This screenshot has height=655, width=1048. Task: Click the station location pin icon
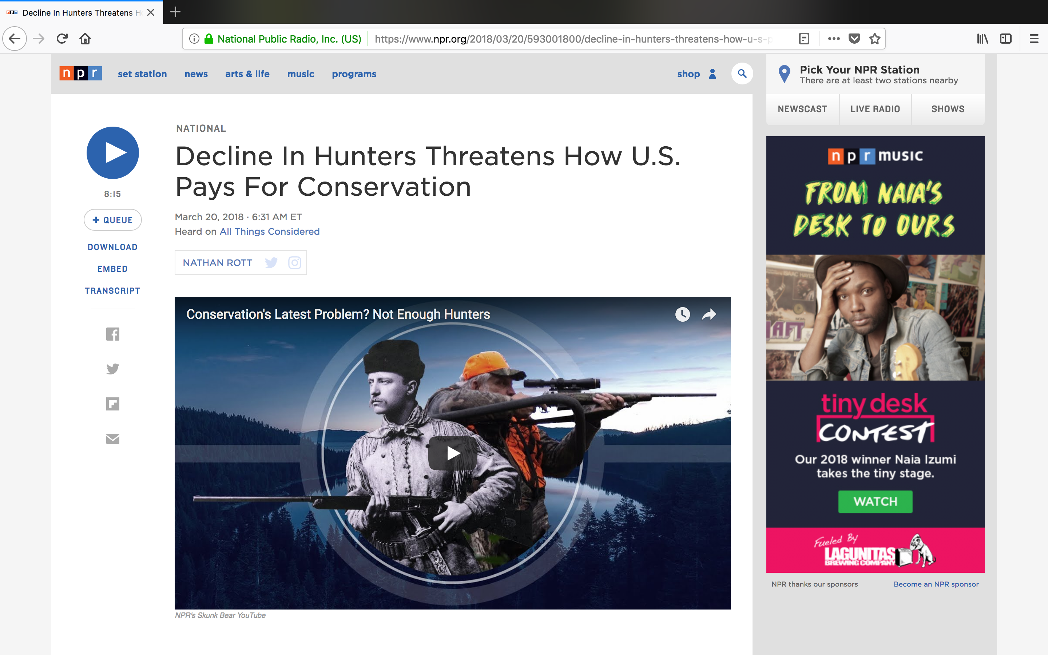[784, 74]
